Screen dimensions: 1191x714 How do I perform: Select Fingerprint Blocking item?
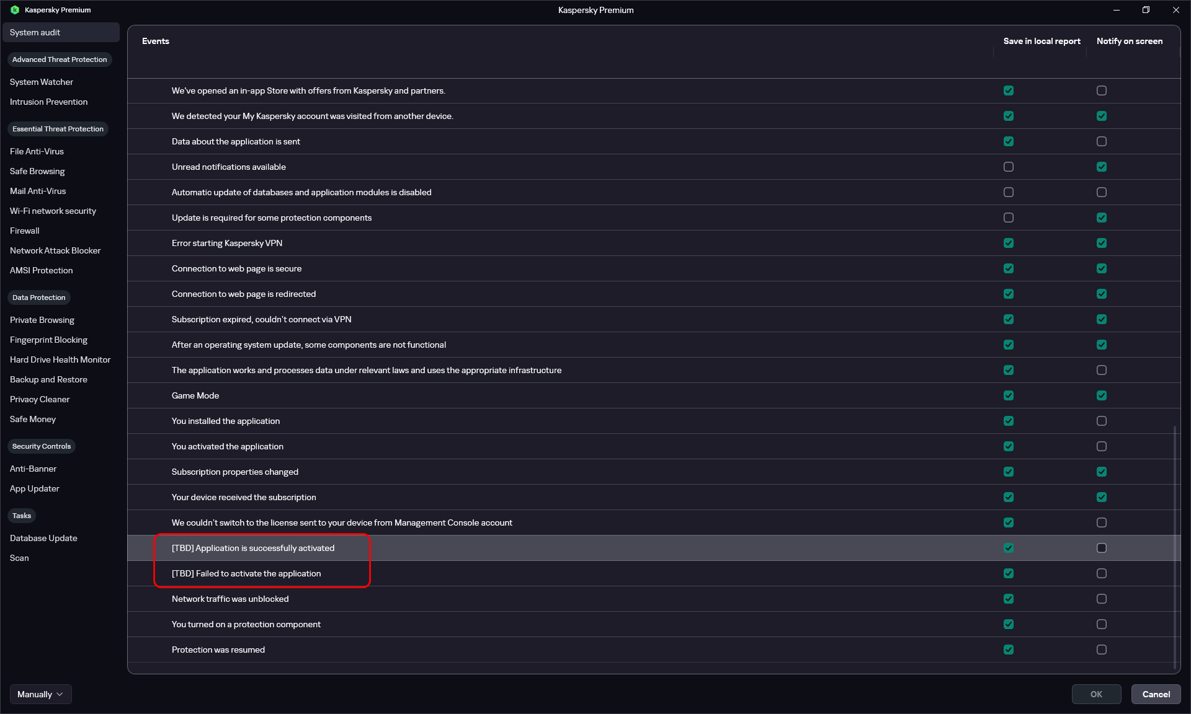point(48,340)
